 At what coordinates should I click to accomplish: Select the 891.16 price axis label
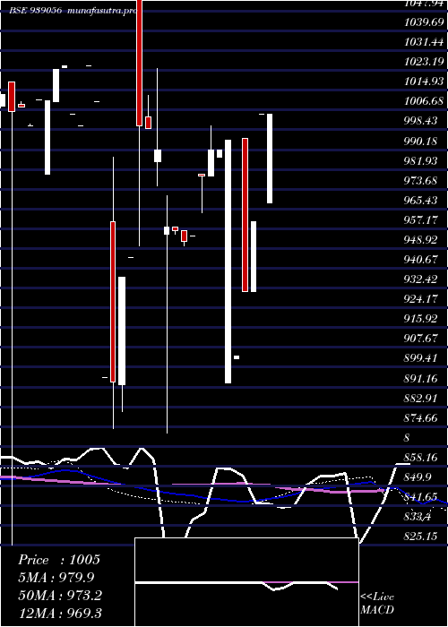click(x=421, y=378)
